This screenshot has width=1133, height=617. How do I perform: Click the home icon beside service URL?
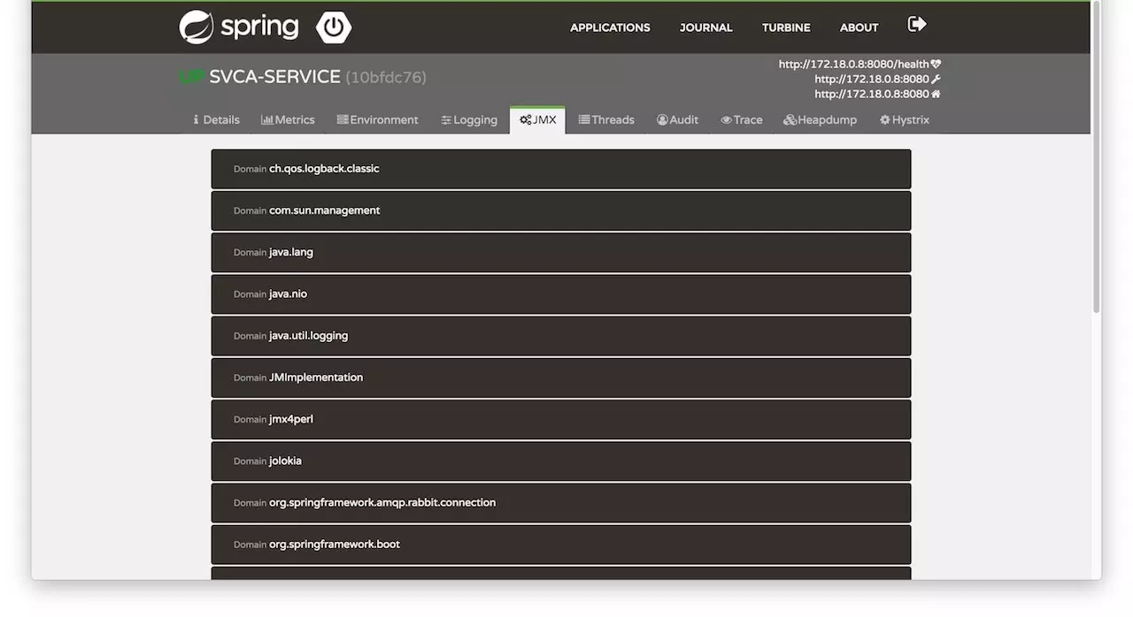pos(936,94)
